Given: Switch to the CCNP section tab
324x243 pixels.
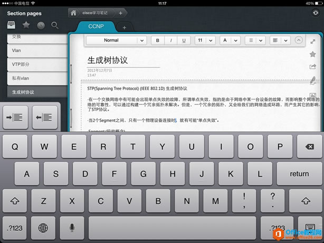Looking at the screenshot, I should point(96,27).
